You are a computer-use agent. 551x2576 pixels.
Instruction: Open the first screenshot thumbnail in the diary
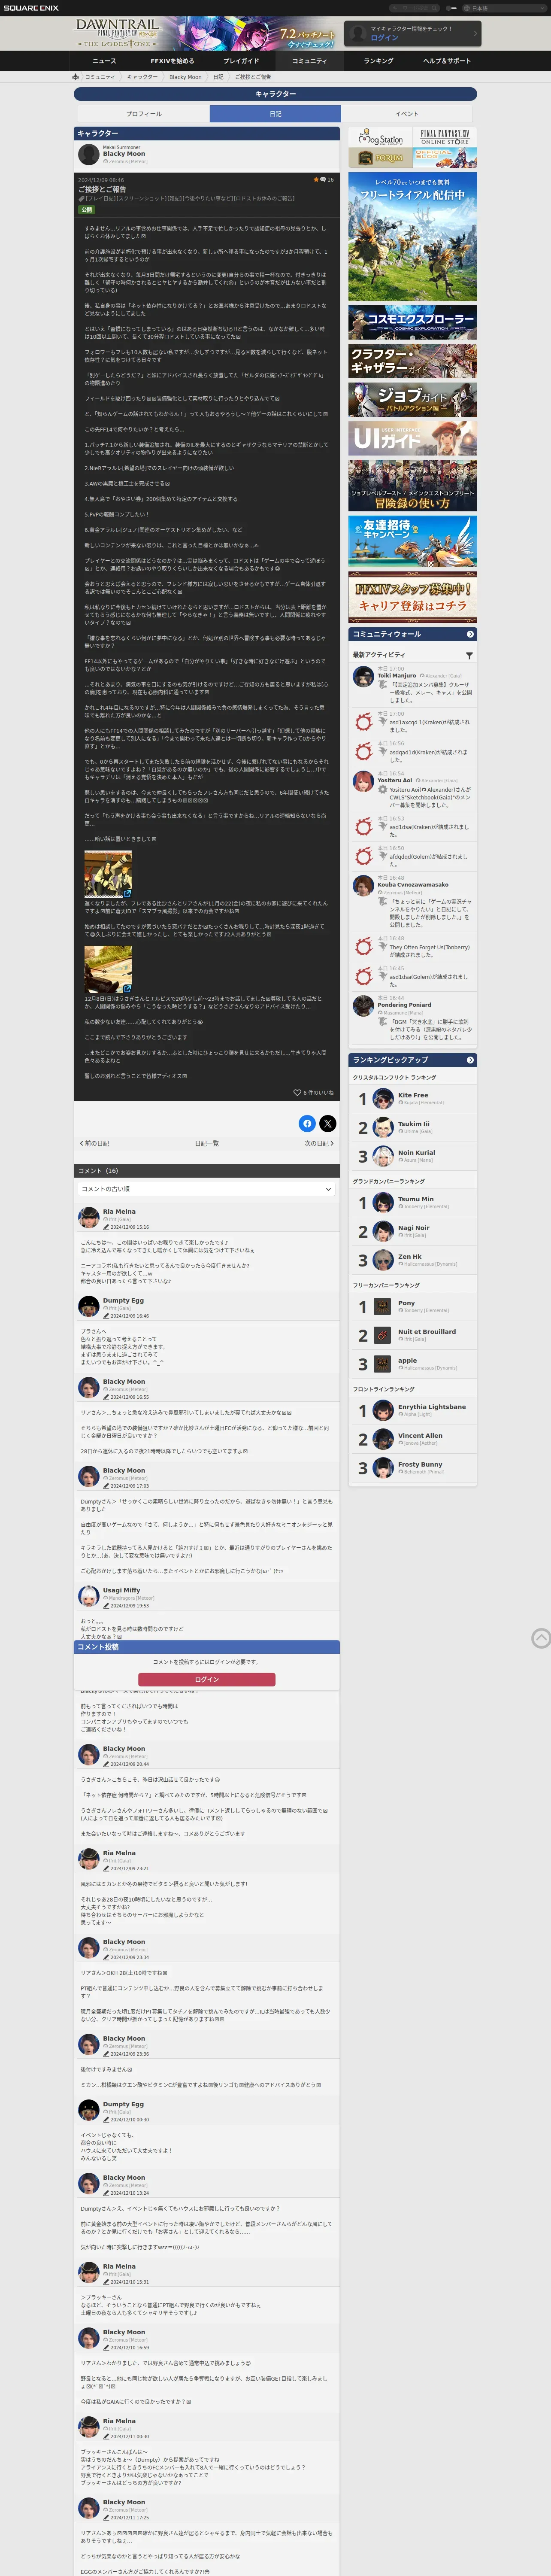click(x=108, y=874)
